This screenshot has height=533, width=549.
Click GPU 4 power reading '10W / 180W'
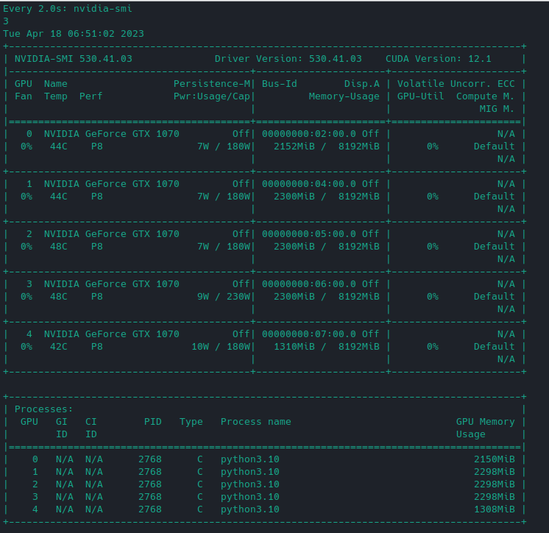pos(221,347)
